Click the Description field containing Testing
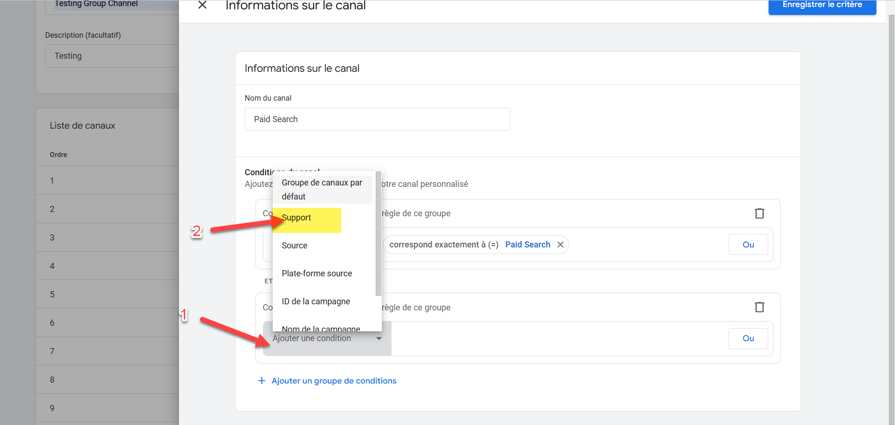 click(x=112, y=56)
